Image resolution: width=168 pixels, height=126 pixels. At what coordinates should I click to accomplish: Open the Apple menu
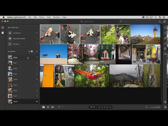pos(3,17)
